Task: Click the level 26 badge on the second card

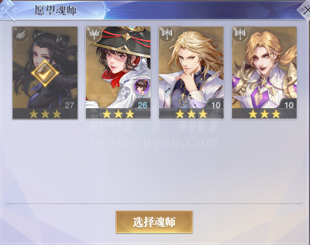Action: coord(142,104)
